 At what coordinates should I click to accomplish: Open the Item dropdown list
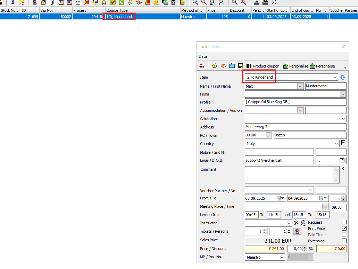(335, 77)
